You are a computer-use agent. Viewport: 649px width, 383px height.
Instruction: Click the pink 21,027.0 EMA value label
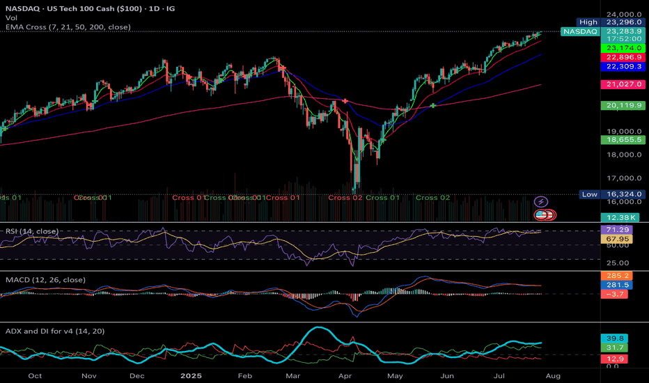(623, 84)
